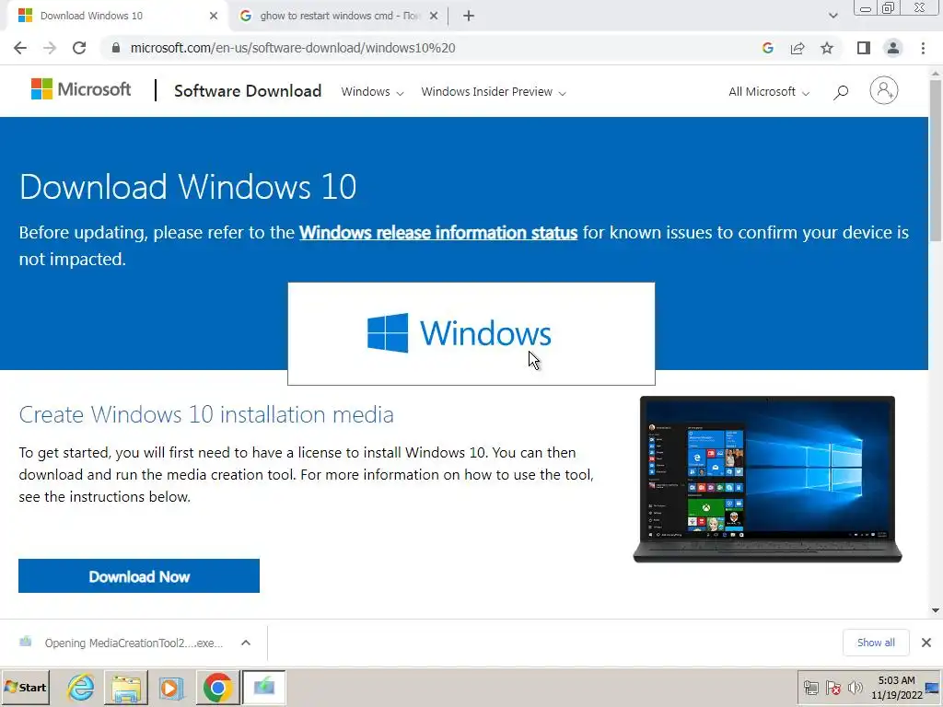Open the MediaCreationTool download options chevron

245,643
